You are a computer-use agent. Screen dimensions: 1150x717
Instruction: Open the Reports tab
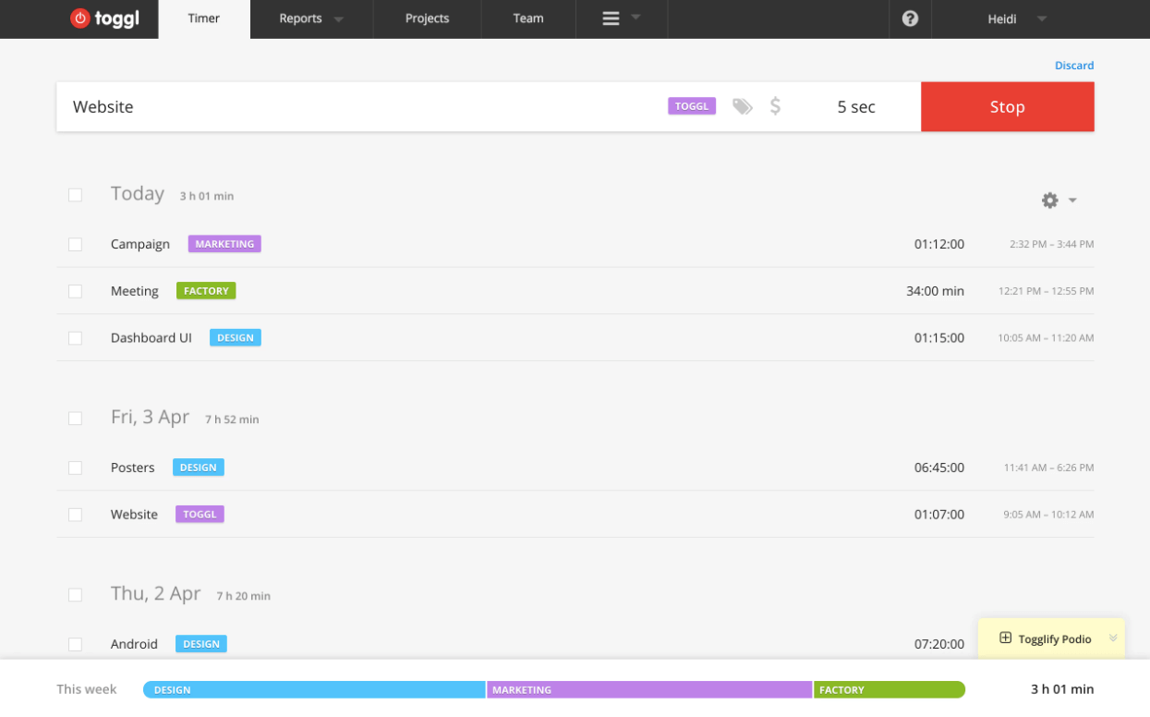[312, 19]
